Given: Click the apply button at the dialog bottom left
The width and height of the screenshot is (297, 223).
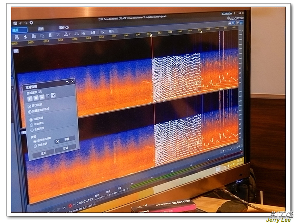Looking at the screenshot, I should pos(44,153).
